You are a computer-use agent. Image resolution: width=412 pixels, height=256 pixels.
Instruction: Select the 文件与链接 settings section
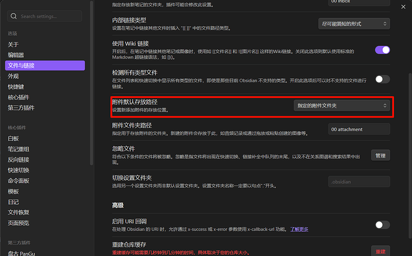pyautogui.click(x=45, y=66)
